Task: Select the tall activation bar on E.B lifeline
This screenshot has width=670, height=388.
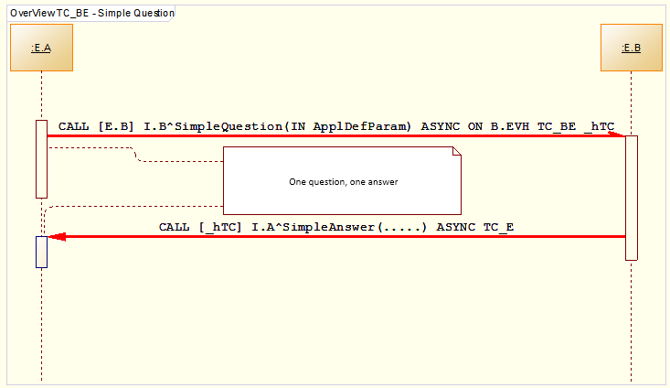Action: pyautogui.click(x=631, y=197)
